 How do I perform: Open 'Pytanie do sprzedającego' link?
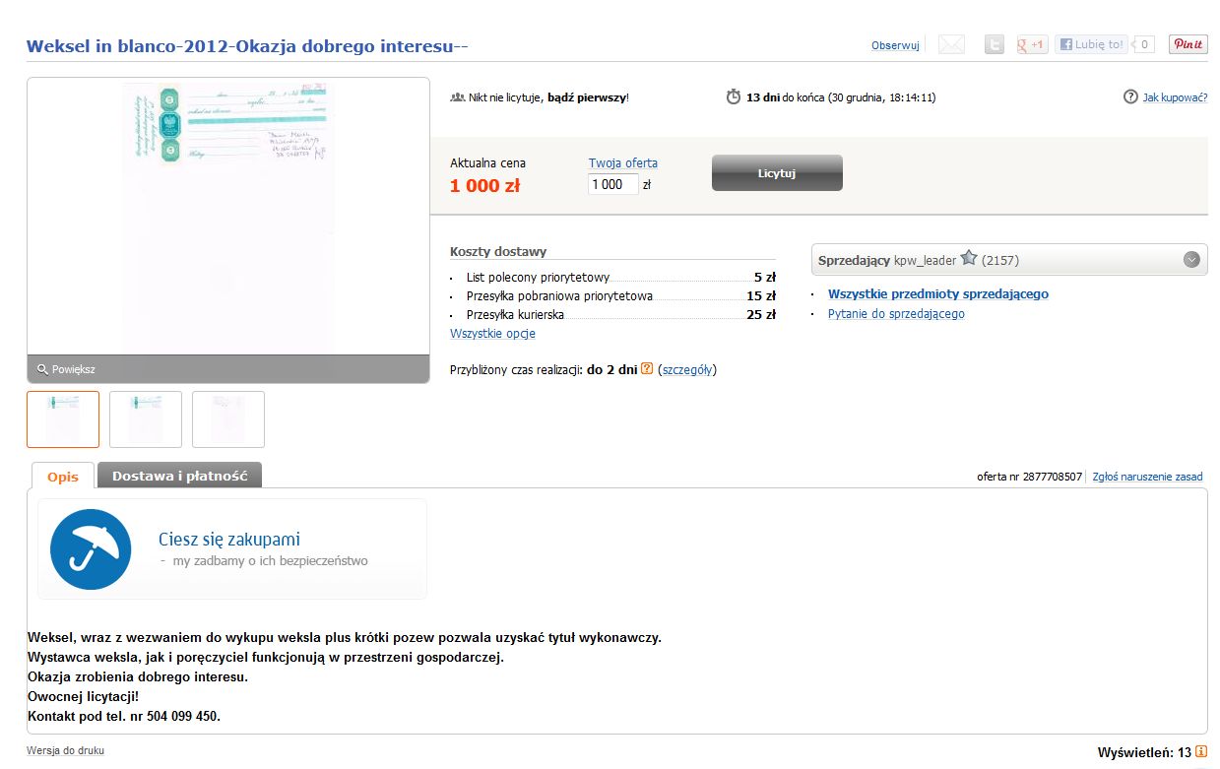896,314
